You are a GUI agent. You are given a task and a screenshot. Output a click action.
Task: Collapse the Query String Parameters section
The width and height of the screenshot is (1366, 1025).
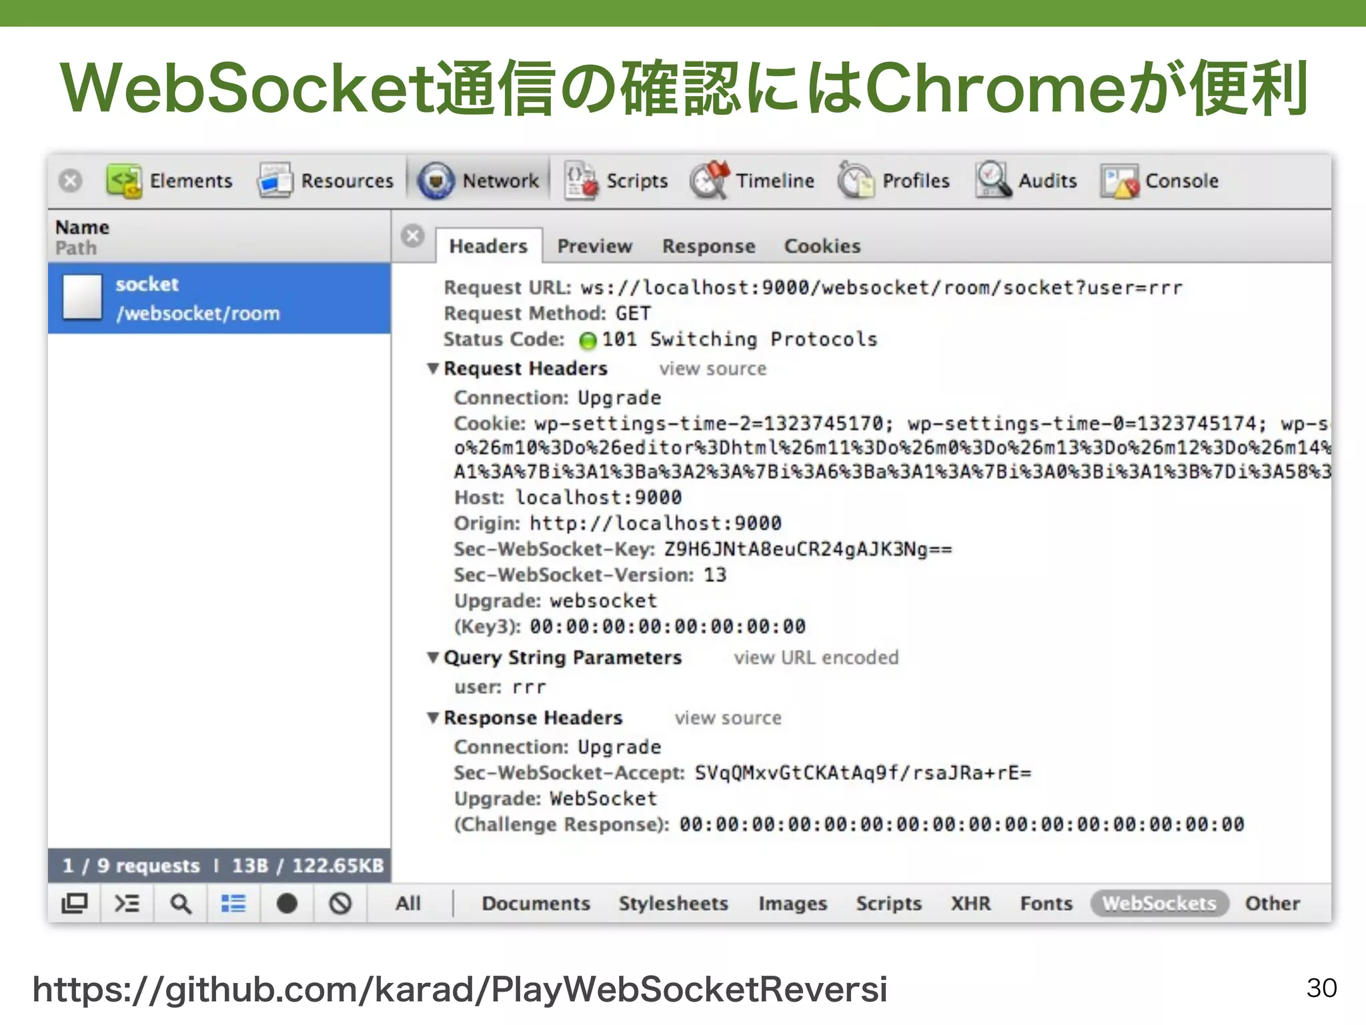432,658
